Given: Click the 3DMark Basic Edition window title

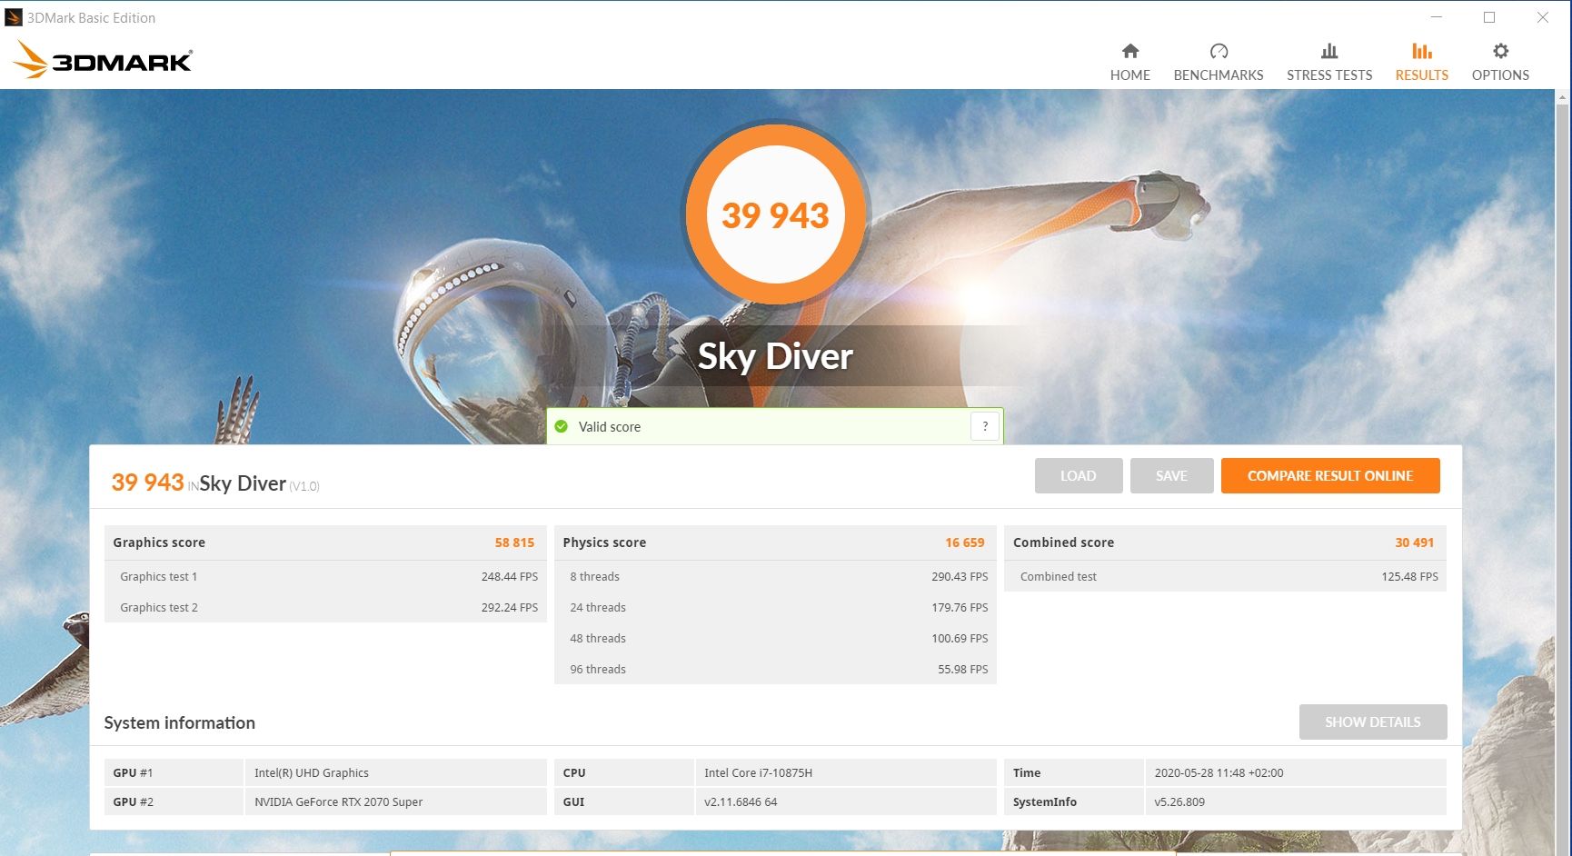Looking at the screenshot, I should [91, 18].
